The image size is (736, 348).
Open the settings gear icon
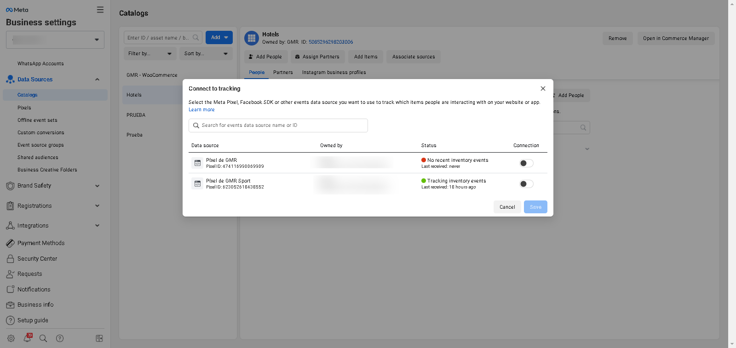click(x=11, y=338)
